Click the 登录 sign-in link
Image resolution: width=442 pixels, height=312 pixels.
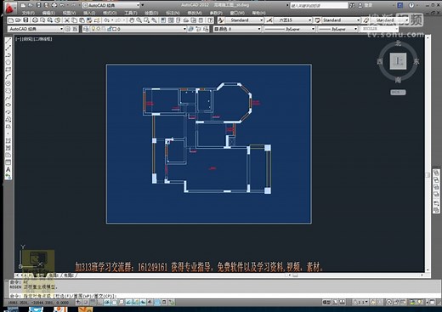pos(368,5)
